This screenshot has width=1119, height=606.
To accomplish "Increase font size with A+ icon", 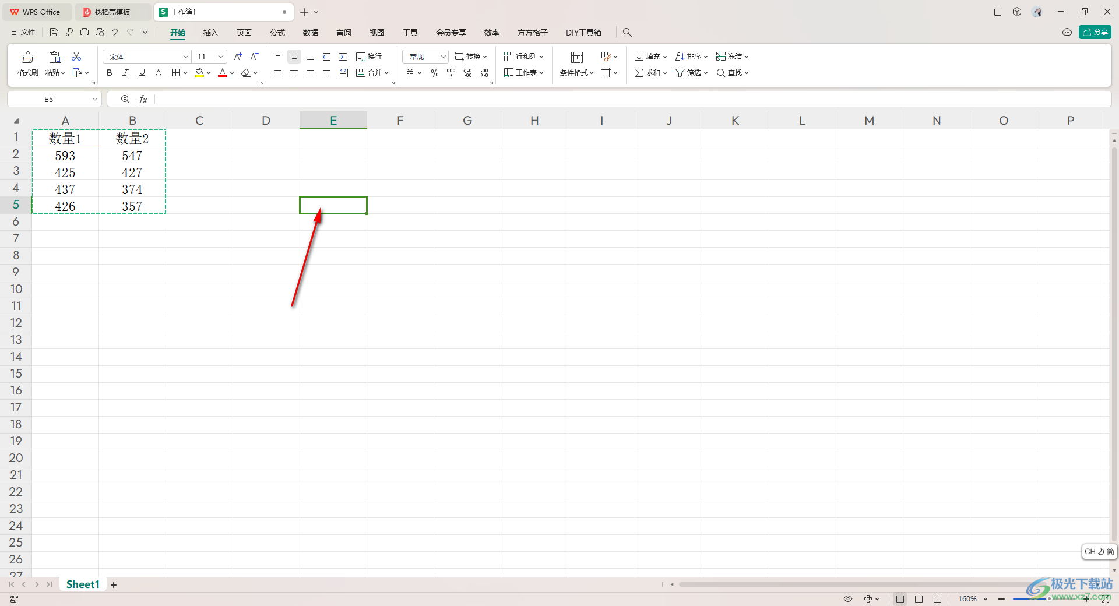I will [238, 57].
